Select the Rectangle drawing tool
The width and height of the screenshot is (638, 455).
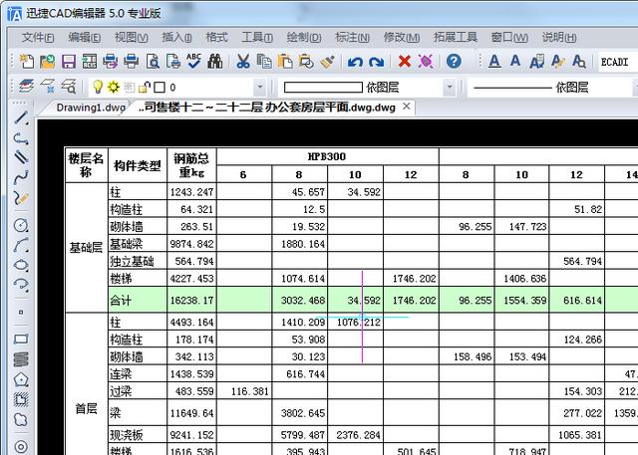tap(21, 339)
